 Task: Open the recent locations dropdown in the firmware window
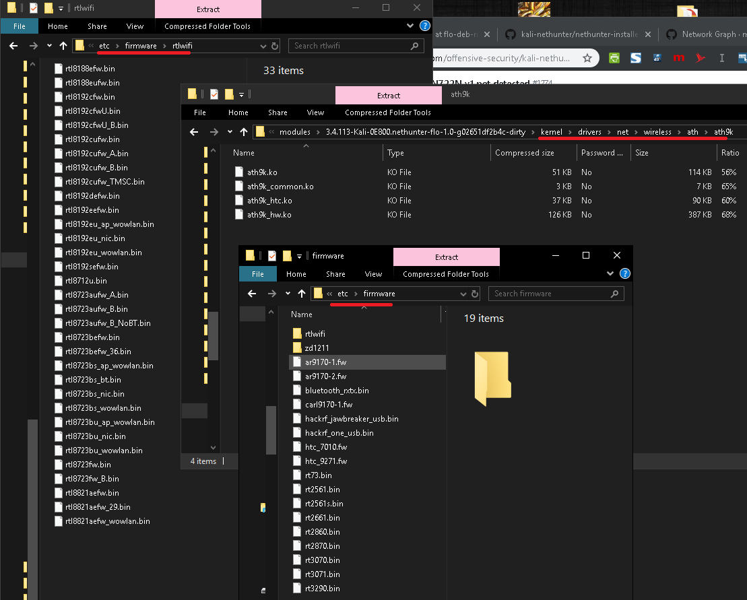tap(288, 294)
